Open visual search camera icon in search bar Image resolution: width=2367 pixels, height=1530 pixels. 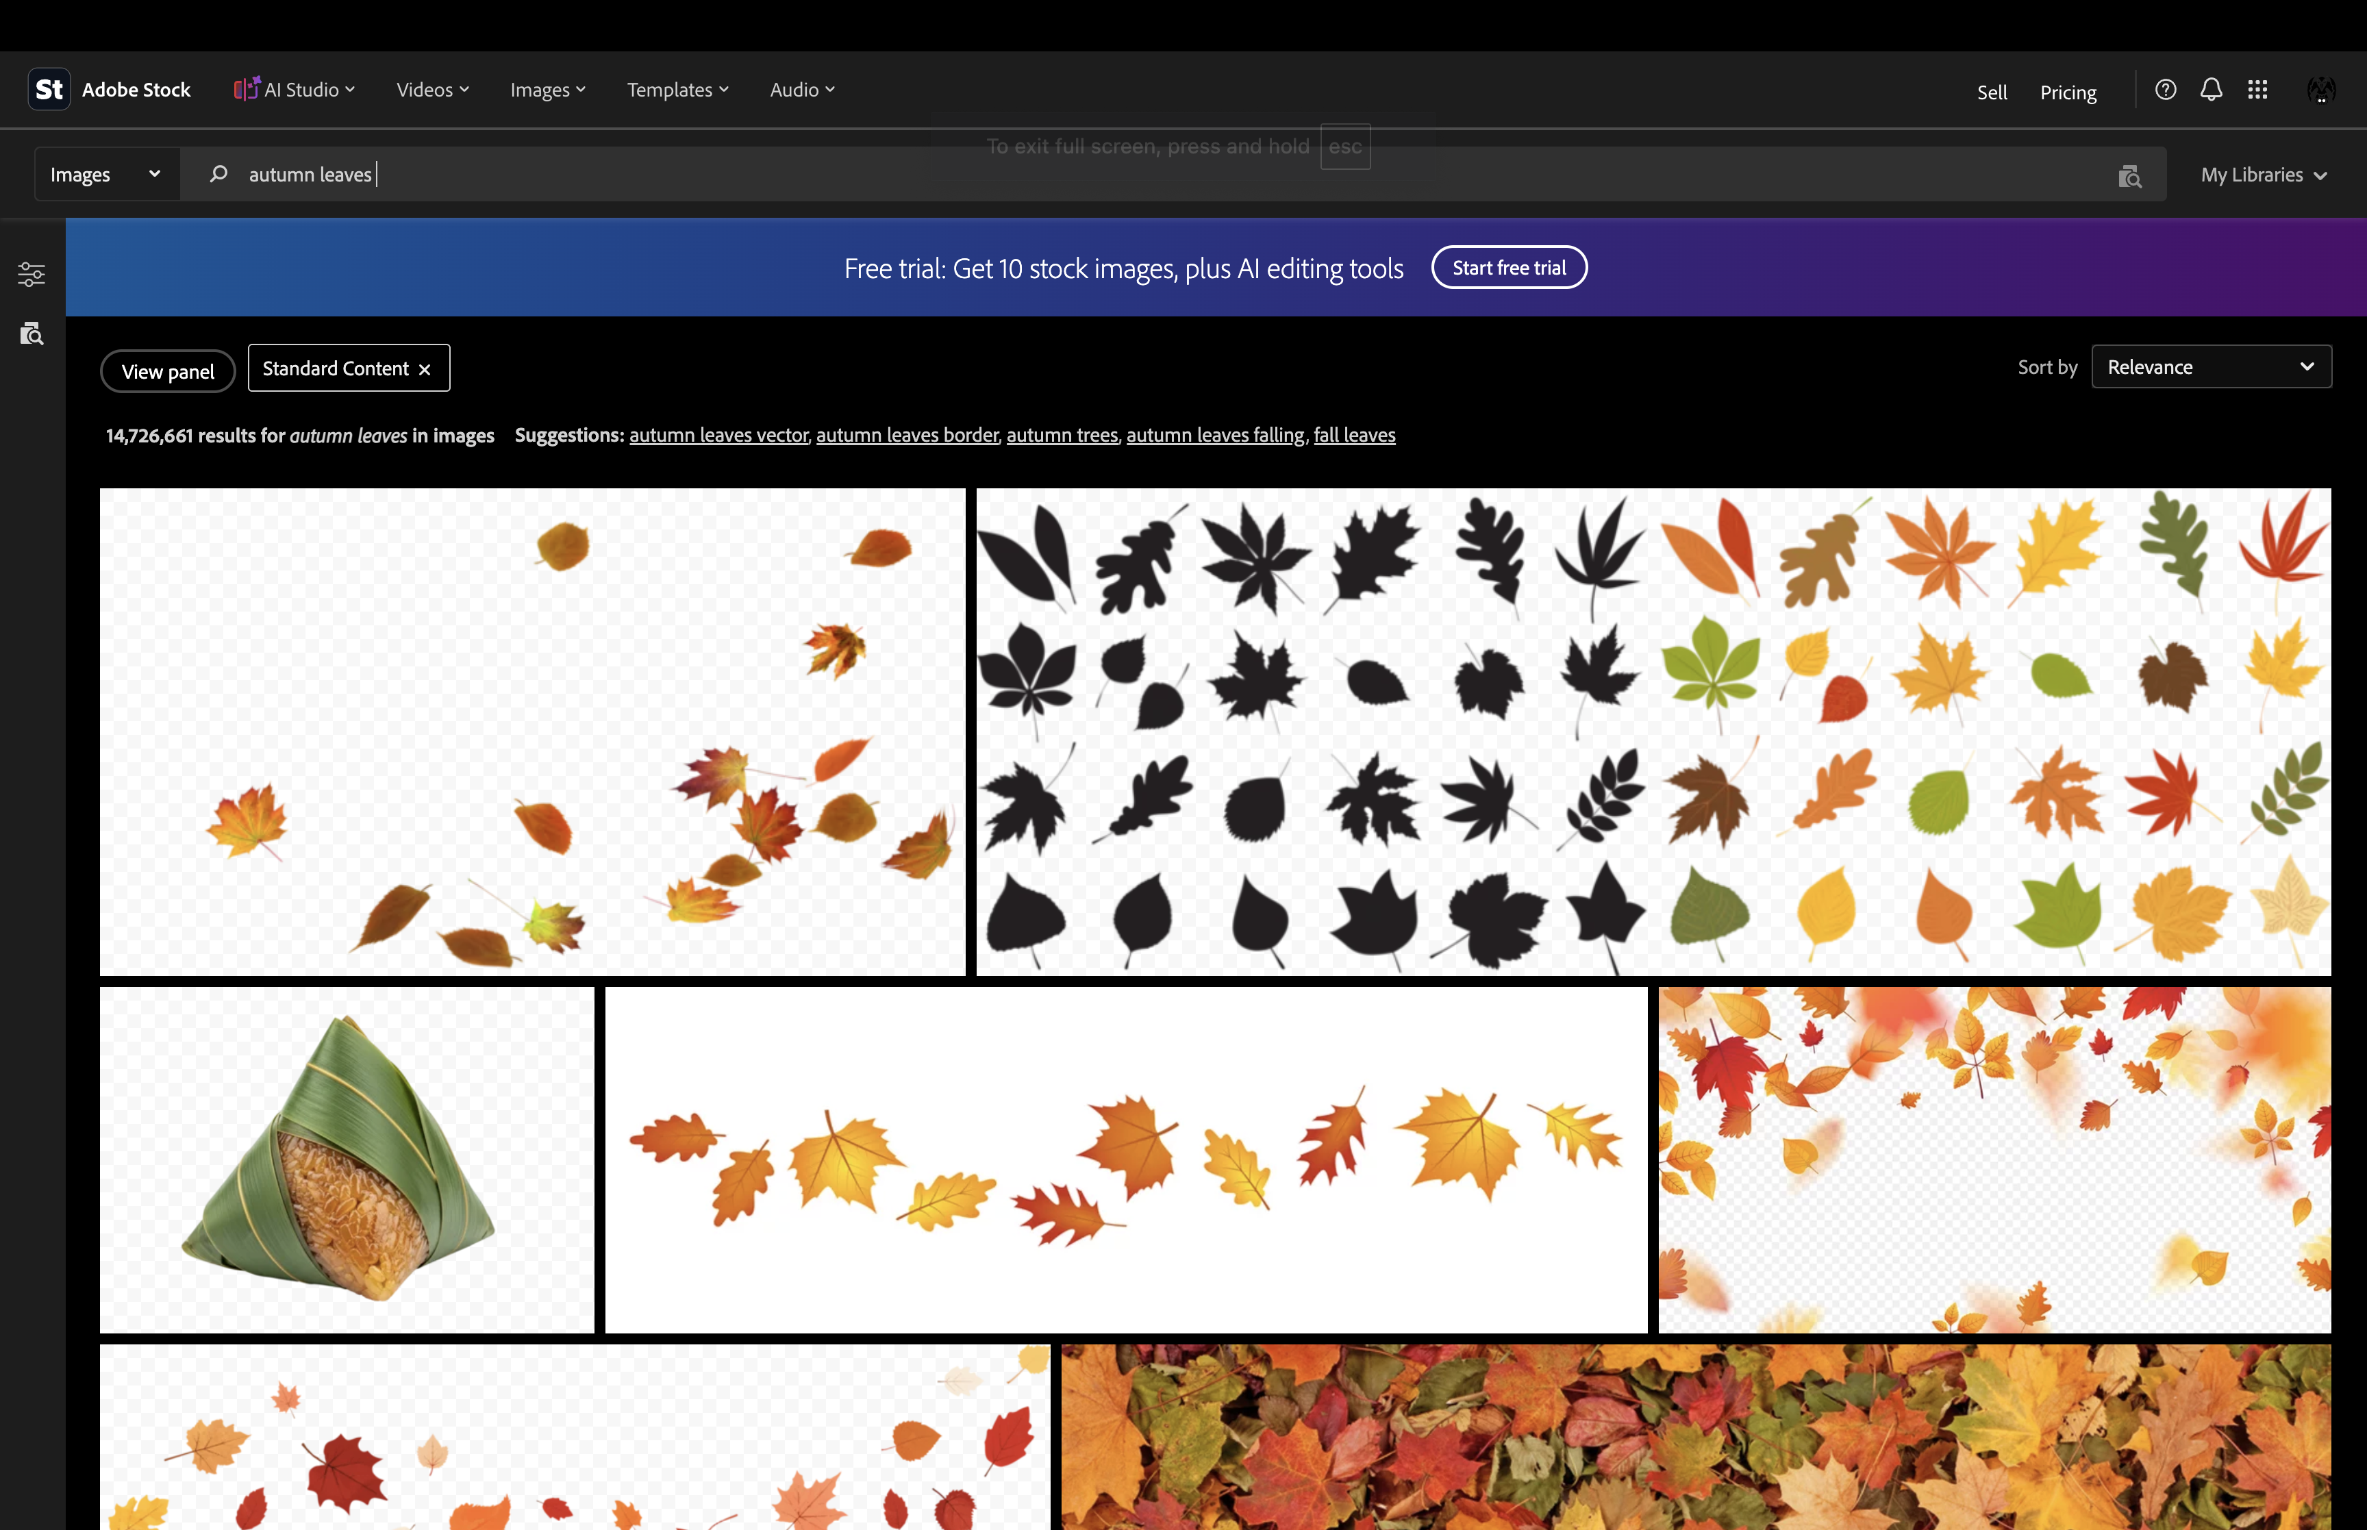[x=2129, y=176]
